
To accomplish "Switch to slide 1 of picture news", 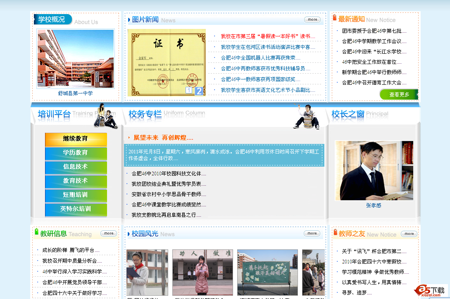I will point(189,91).
